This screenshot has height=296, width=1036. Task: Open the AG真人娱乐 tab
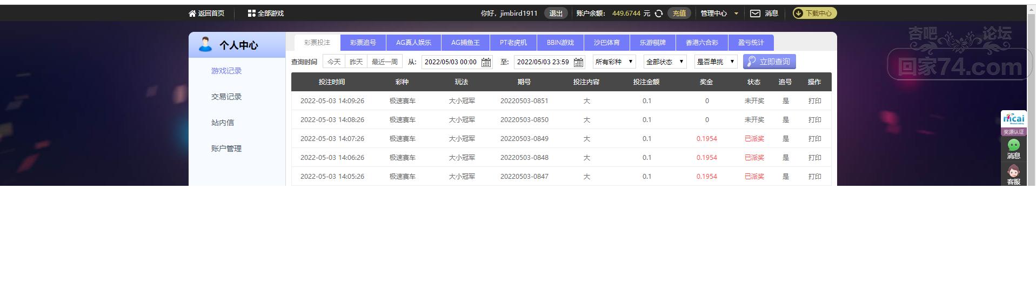click(x=413, y=43)
